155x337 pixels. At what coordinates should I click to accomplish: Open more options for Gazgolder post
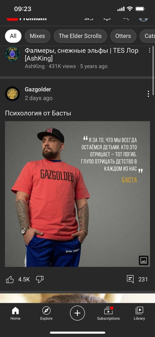tap(148, 94)
